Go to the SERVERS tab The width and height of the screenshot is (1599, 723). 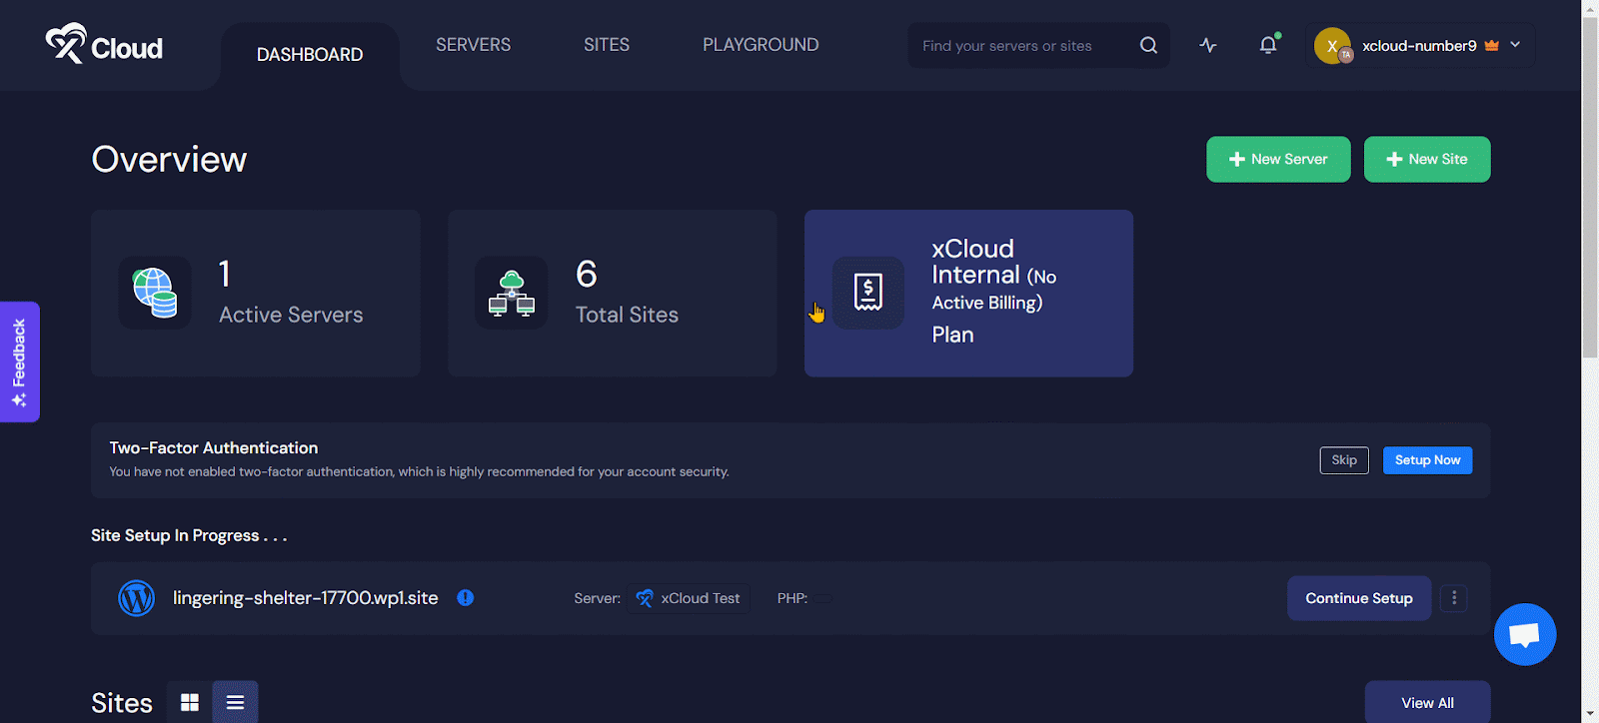point(473,45)
